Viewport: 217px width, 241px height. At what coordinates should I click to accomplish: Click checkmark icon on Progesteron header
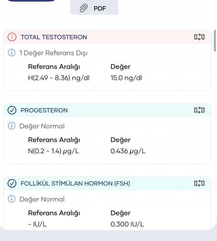pos(12,110)
